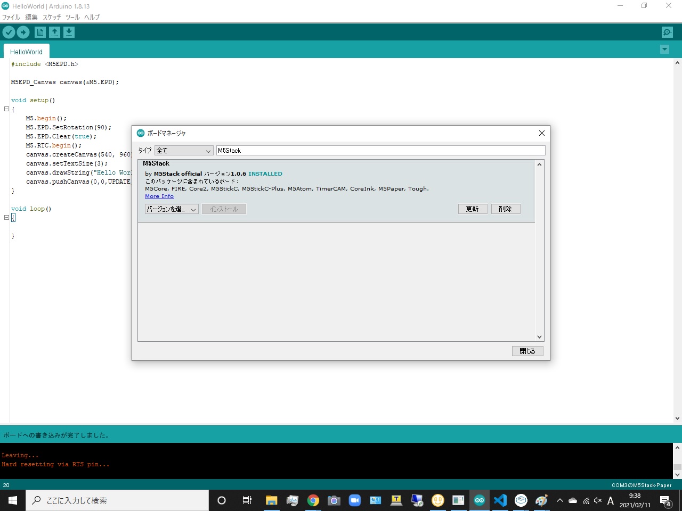Screen dimensions: 682x511
Task: Click the Verify checkmark toolbar icon
Action: pos(9,32)
